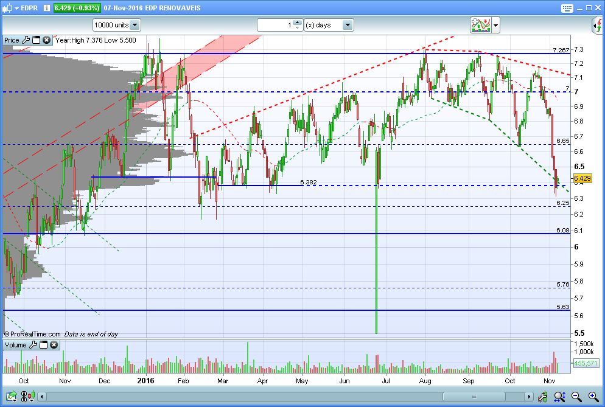Open the EDPR instrument info icon
The width and height of the screenshot is (605, 407).
coord(47,8)
